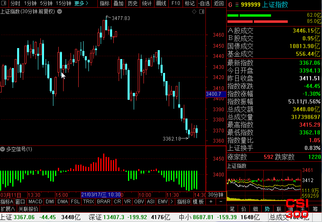
Task: Select the 15分钟 period
Action: 64,3
